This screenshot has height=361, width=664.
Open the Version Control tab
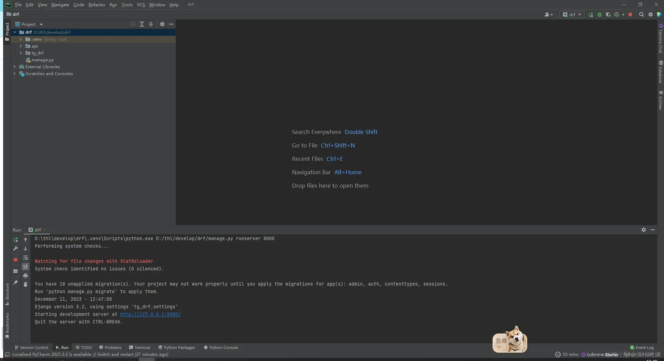[31, 348]
